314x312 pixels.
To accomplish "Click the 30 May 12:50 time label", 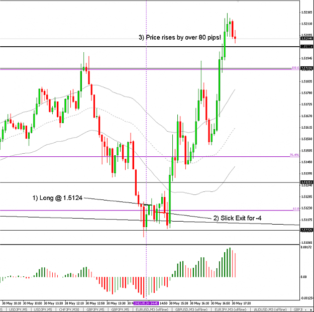I will click(95, 303).
